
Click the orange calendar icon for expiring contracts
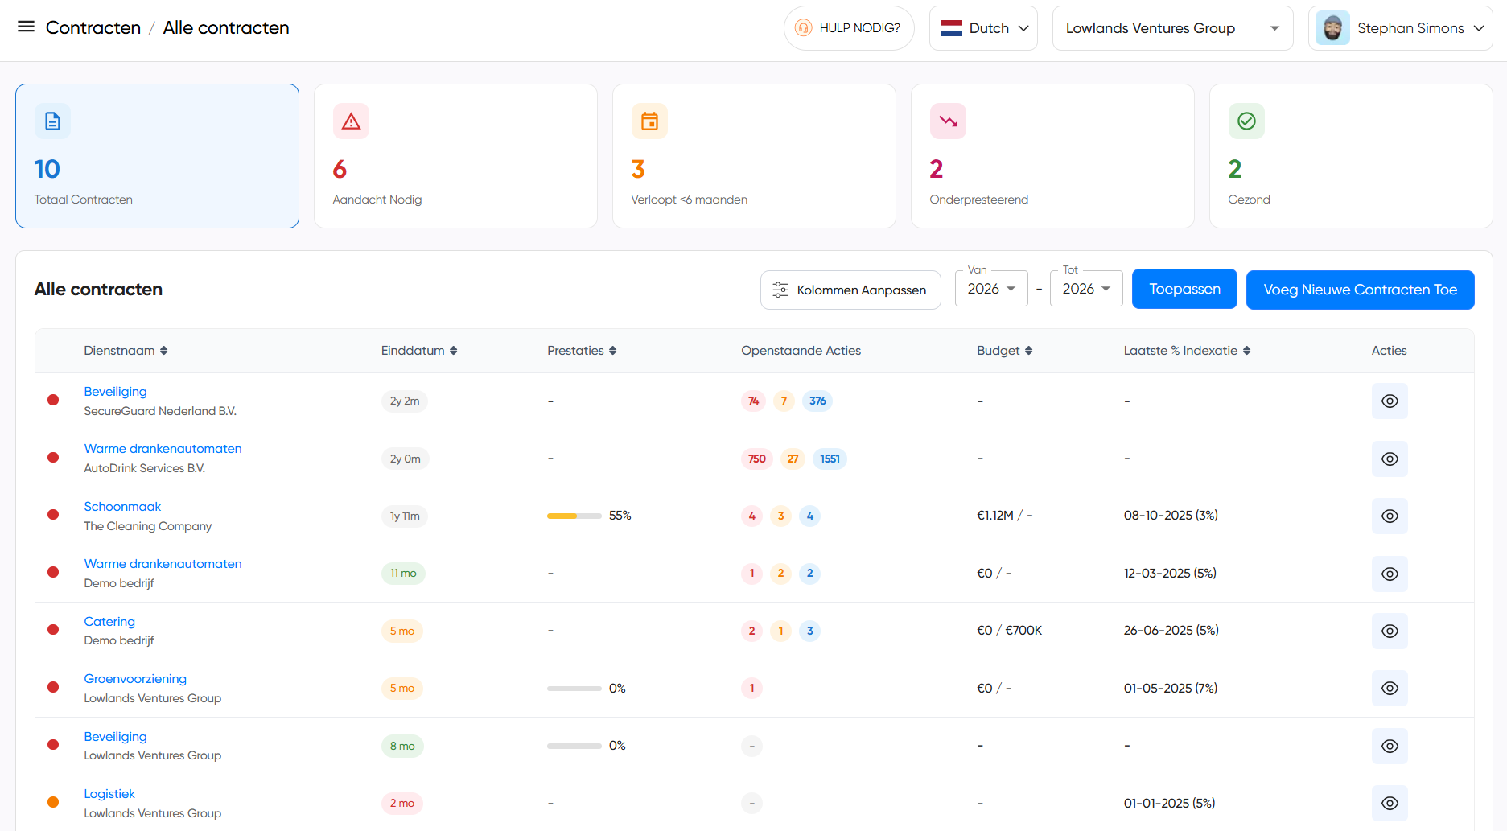[649, 121]
